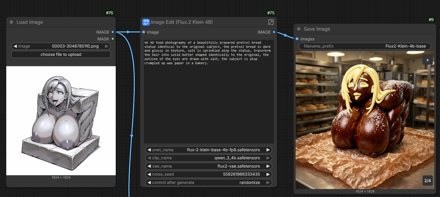Screen dimensions: 440x197
Task: Click the filename_prefix field
Action: coord(365,46)
